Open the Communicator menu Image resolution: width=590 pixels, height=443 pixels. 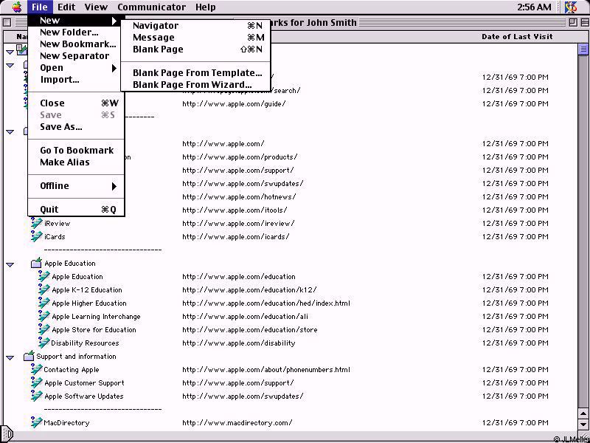[x=151, y=7]
